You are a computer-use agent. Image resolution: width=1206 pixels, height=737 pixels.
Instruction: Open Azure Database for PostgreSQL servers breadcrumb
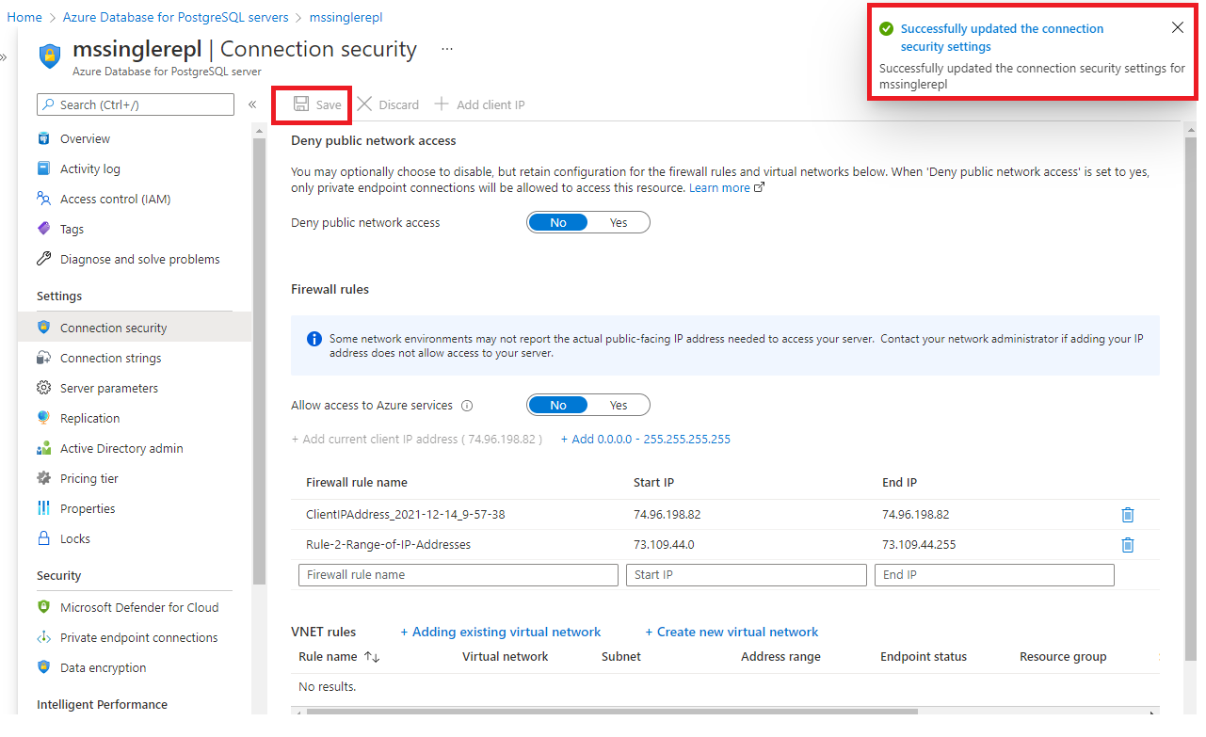point(175,17)
